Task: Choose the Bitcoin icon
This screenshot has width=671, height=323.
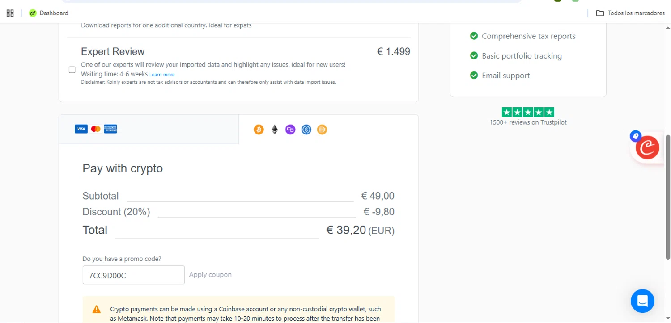Action: click(x=259, y=130)
